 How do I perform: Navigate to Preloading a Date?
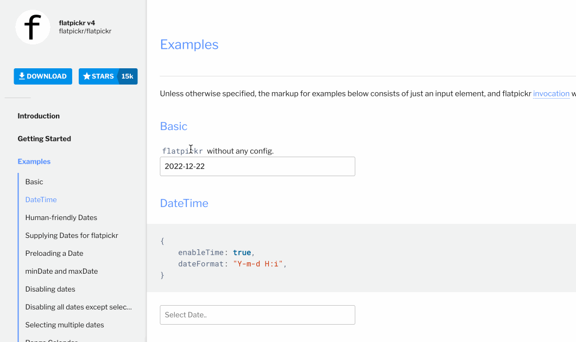(x=54, y=253)
